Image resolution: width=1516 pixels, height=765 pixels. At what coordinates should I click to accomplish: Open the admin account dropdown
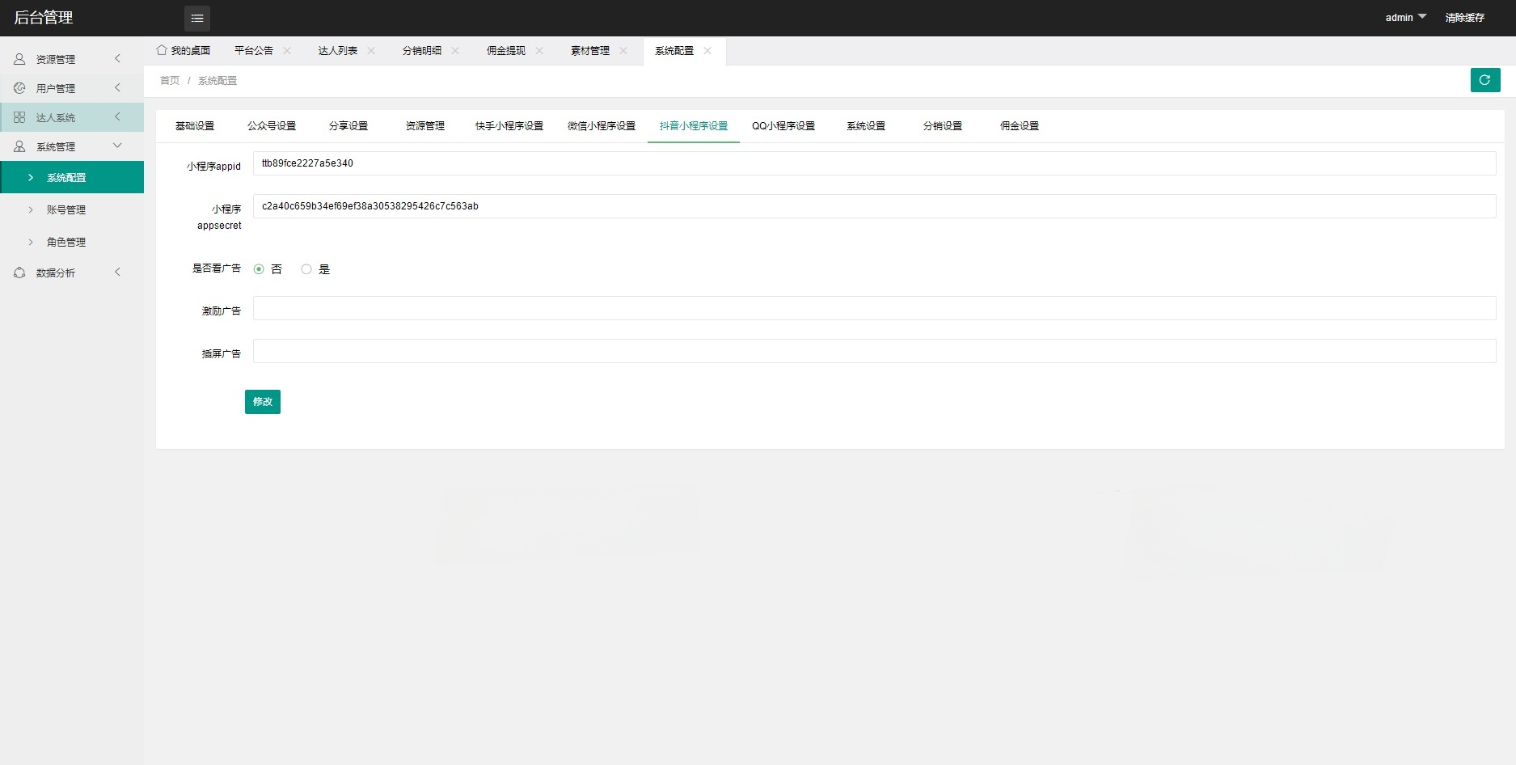[1404, 16]
